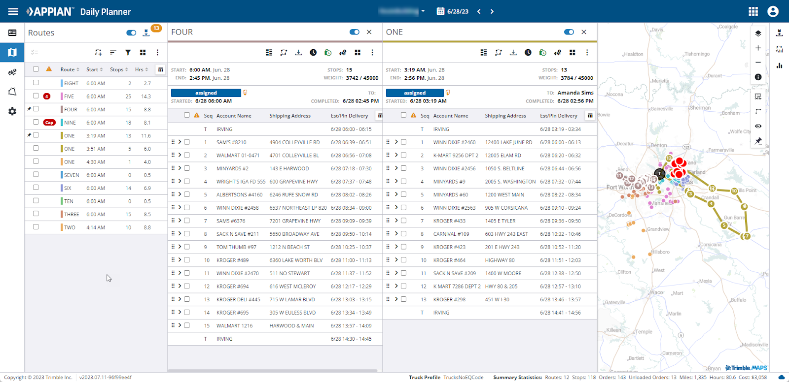Click the green clock icon in ONE toolbar

click(x=542, y=52)
